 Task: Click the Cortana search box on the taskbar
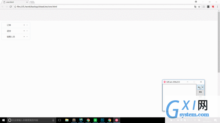(31, 120)
